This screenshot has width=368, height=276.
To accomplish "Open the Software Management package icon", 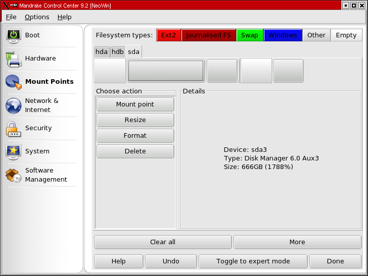I will click(x=13, y=175).
